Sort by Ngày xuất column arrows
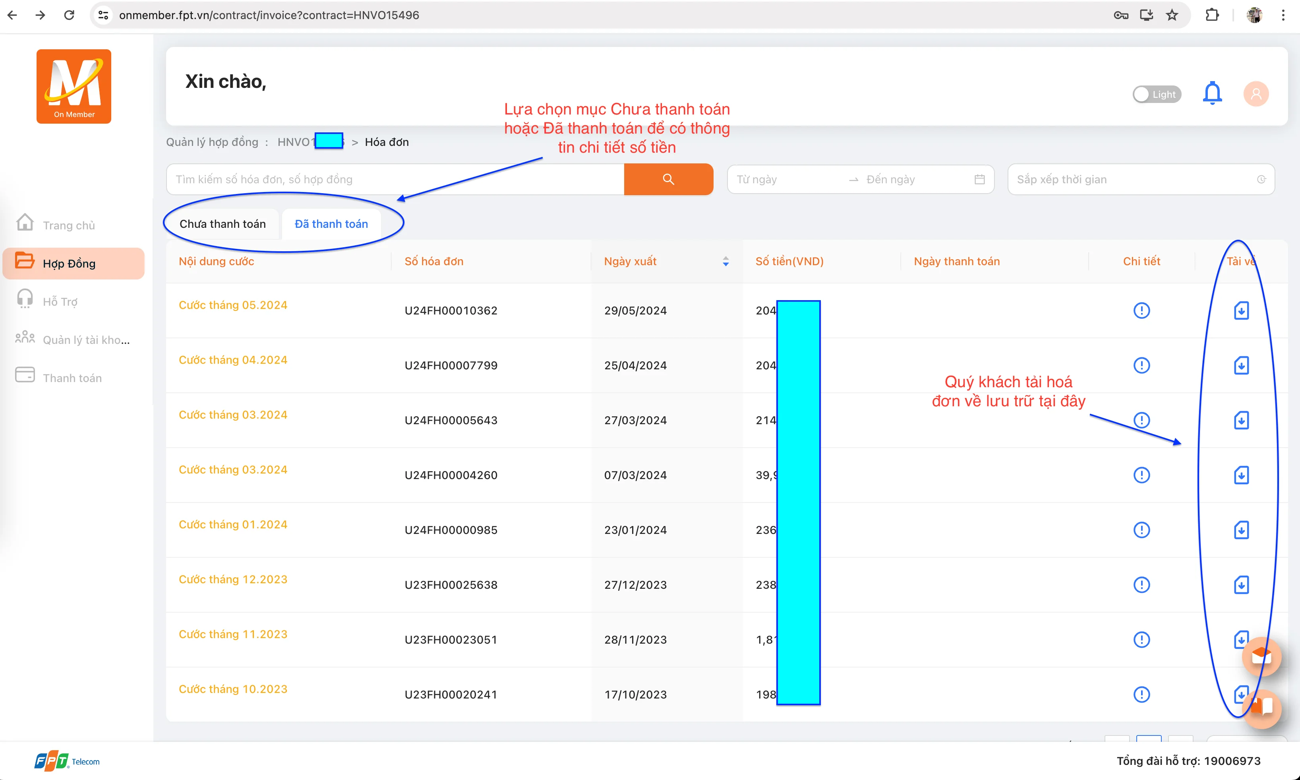Screen dimensions: 1300x780 725,261
